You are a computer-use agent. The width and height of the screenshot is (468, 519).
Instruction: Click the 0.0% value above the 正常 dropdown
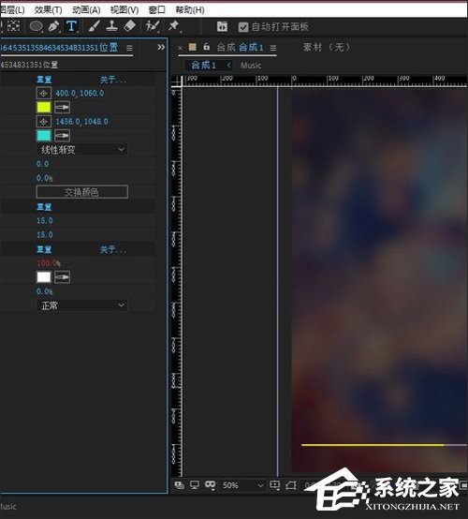44,291
